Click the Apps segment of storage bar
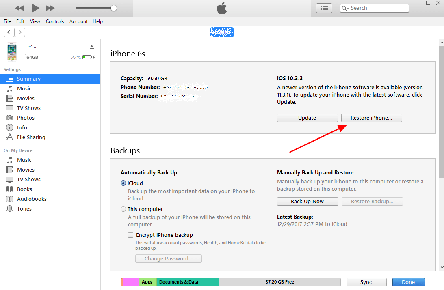The height and width of the screenshot is (290, 444). [x=147, y=282]
